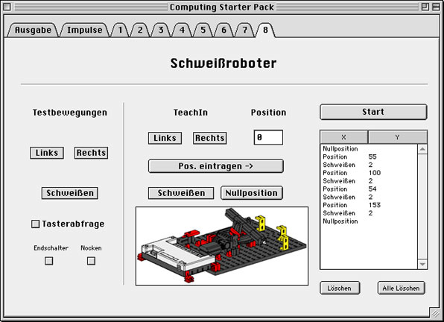Click the Y column header
Image resolution: width=444 pixels, height=322 pixels.
click(397, 137)
